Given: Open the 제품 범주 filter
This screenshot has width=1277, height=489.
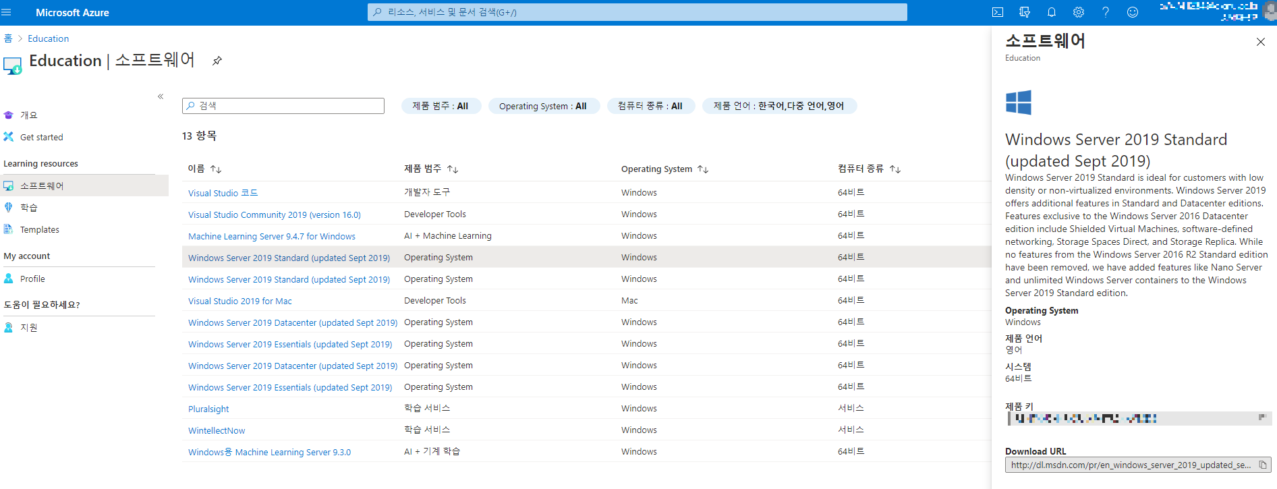Looking at the screenshot, I should 441,106.
